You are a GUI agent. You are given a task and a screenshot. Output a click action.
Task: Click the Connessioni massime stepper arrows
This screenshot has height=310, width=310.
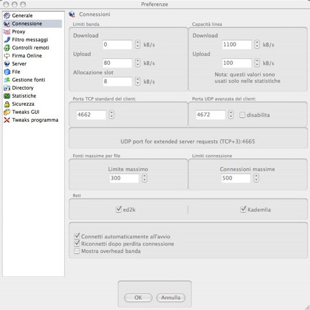[x=257, y=178]
